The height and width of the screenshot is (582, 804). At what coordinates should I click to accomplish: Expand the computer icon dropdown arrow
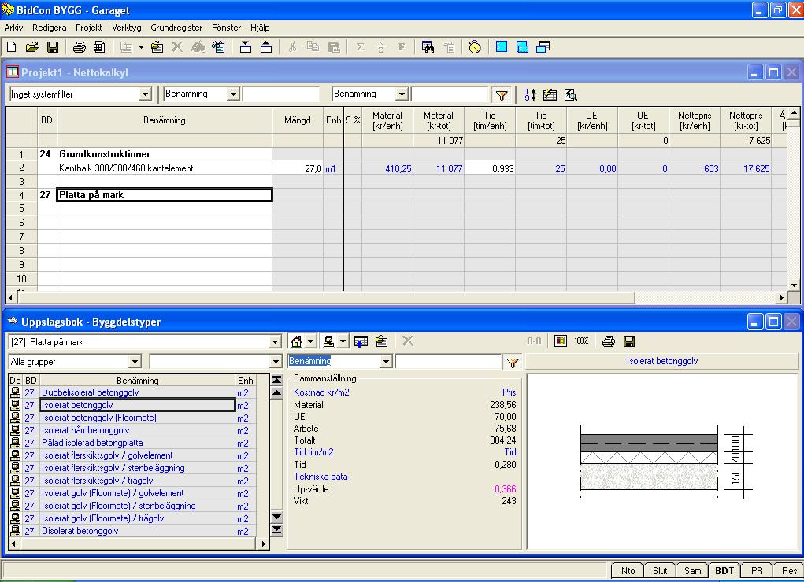click(x=343, y=341)
